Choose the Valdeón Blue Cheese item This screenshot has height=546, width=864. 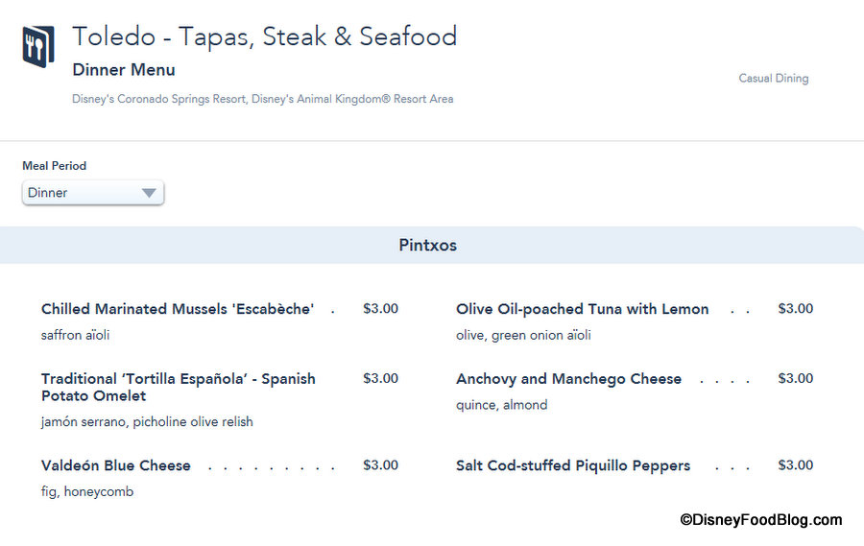coord(116,465)
